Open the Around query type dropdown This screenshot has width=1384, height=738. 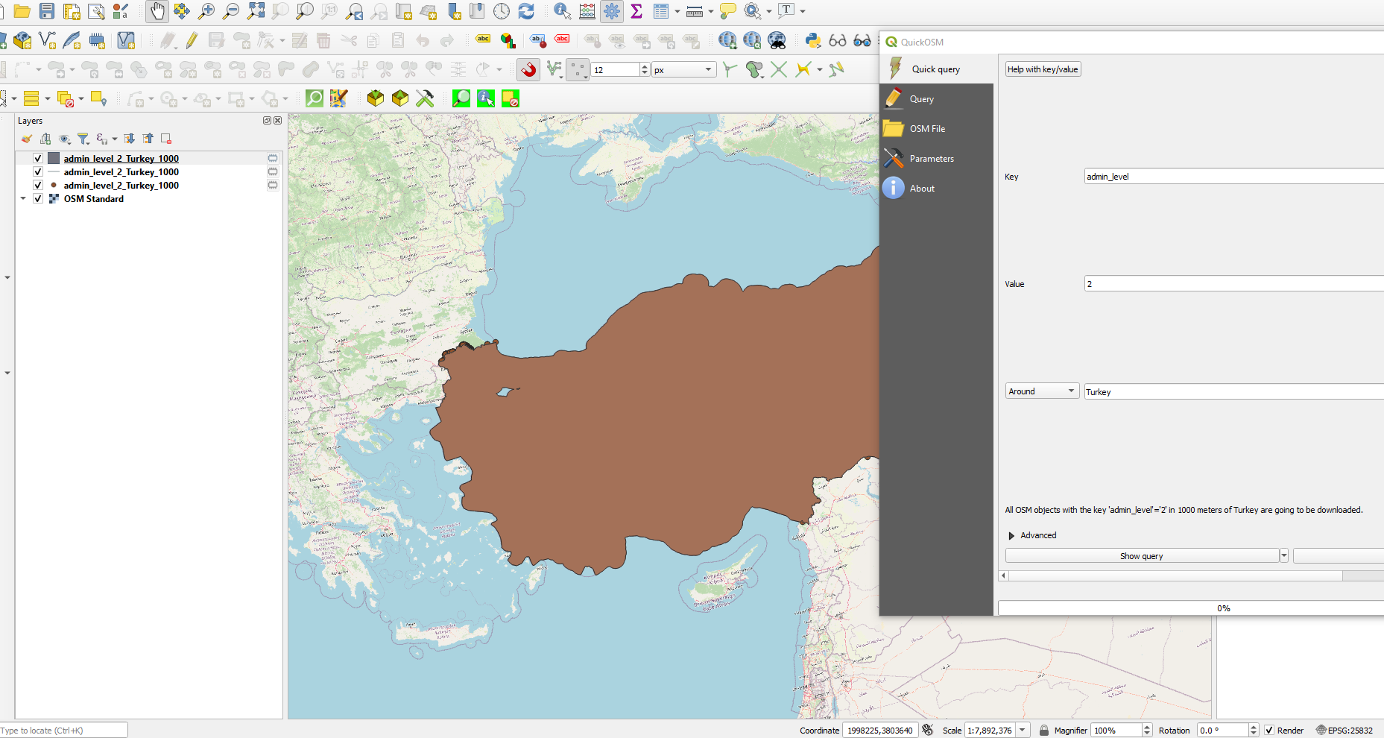[1042, 391]
